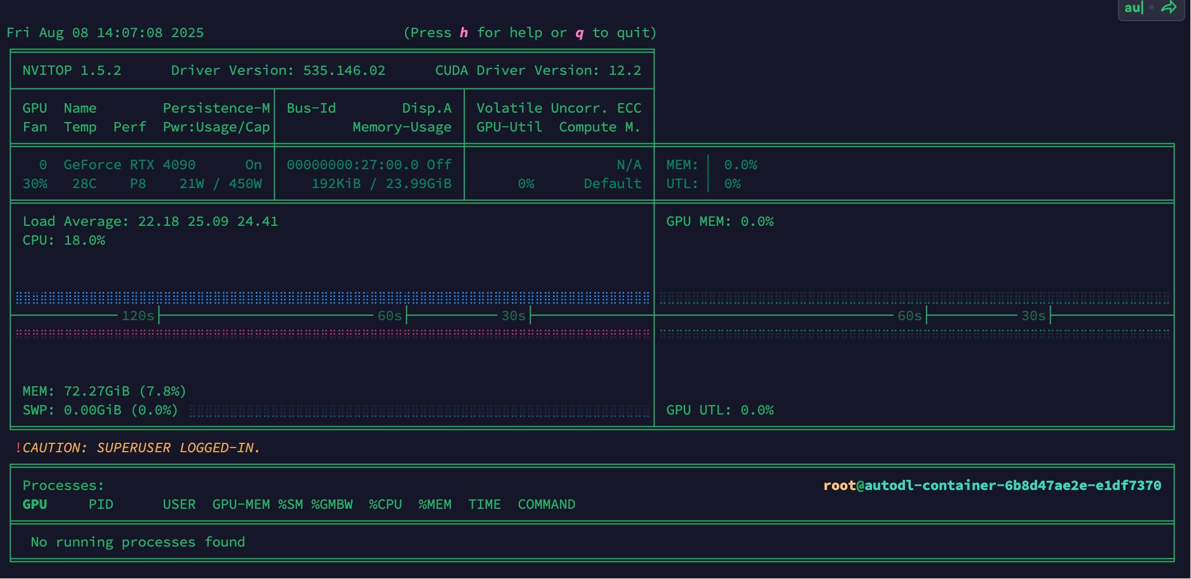Click 'Driver Version: 535.146.02'
This screenshot has width=1191, height=579.
pos(278,71)
